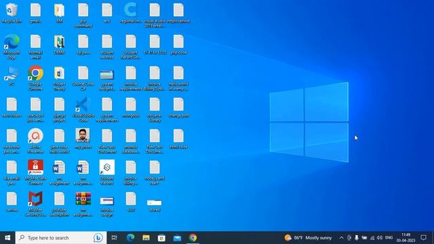The image size is (434, 244).
Task: Open the network signal tray icon
Action: pos(372,238)
